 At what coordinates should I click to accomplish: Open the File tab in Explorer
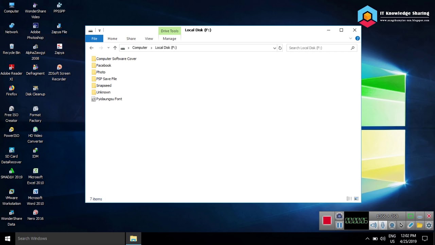(x=94, y=38)
